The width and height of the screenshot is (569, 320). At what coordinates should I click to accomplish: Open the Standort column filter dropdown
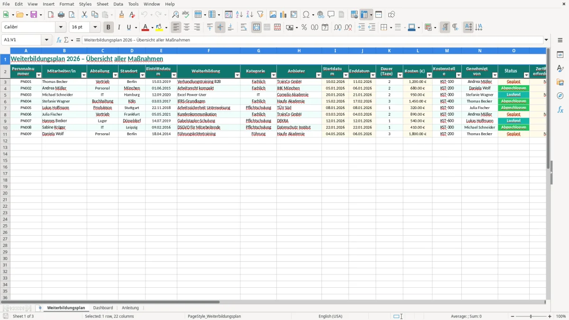(142, 75)
